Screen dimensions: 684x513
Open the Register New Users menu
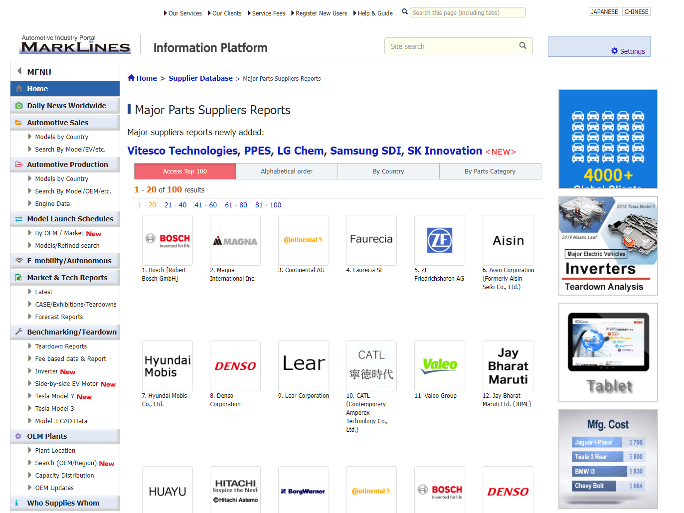(x=319, y=13)
